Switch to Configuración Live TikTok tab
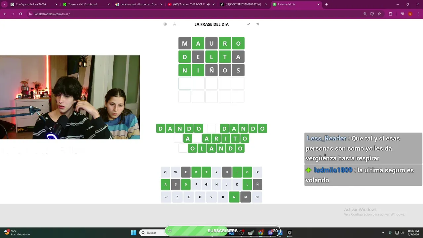 pyautogui.click(x=34, y=4)
